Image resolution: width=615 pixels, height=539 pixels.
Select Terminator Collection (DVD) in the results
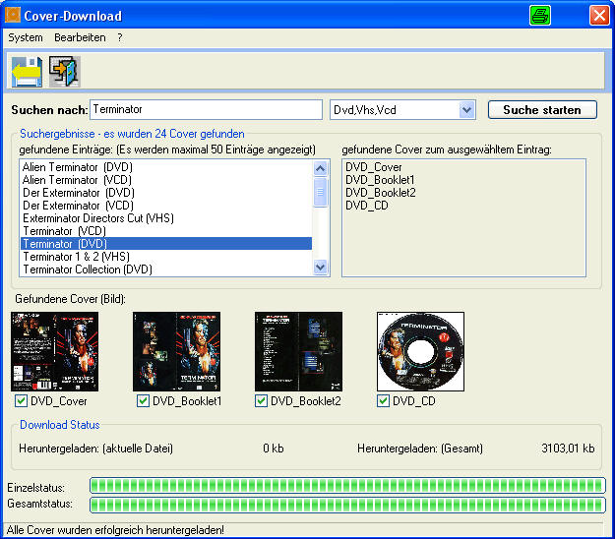(x=87, y=269)
